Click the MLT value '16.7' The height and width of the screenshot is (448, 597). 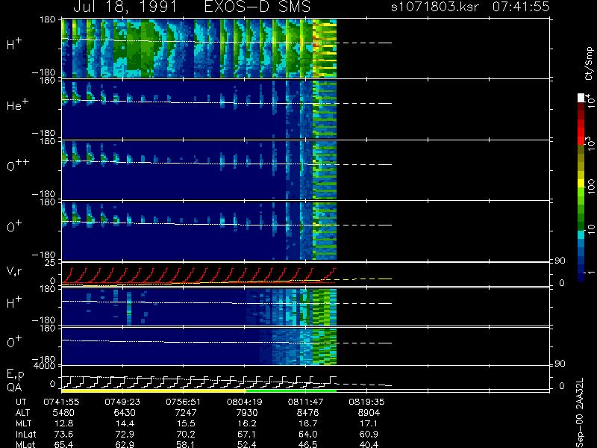(x=308, y=423)
